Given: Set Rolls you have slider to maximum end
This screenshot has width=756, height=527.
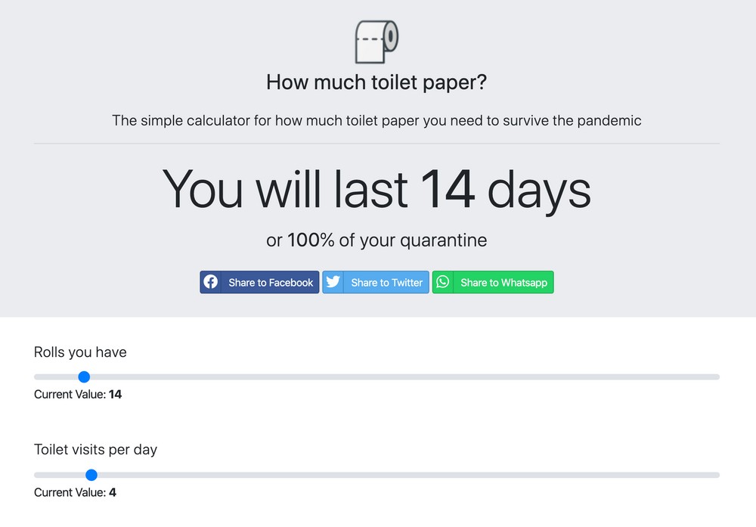Looking at the screenshot, I should tap(718, 377).
